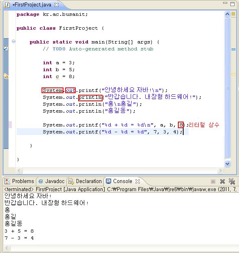Click the '%d - %d = %d' format string
239x253 pixels.
(x=124, y=132)
